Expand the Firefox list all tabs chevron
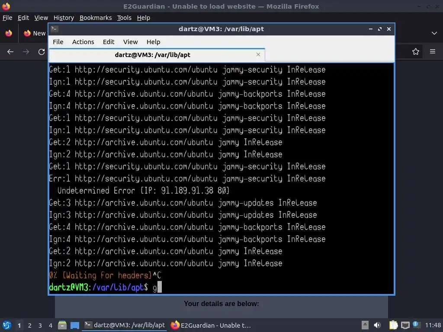 point(434,33)
